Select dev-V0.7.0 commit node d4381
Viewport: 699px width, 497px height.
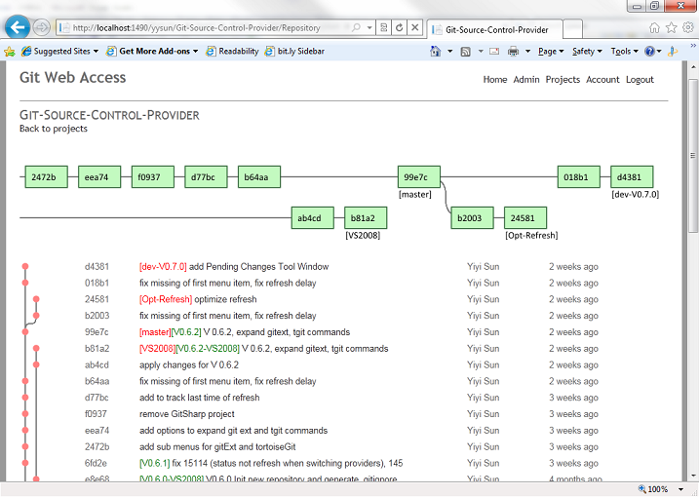632,177
